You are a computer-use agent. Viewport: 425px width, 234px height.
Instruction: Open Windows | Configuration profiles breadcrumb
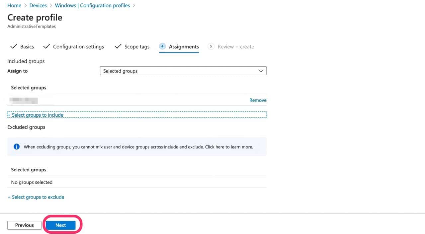click(92, 6)
